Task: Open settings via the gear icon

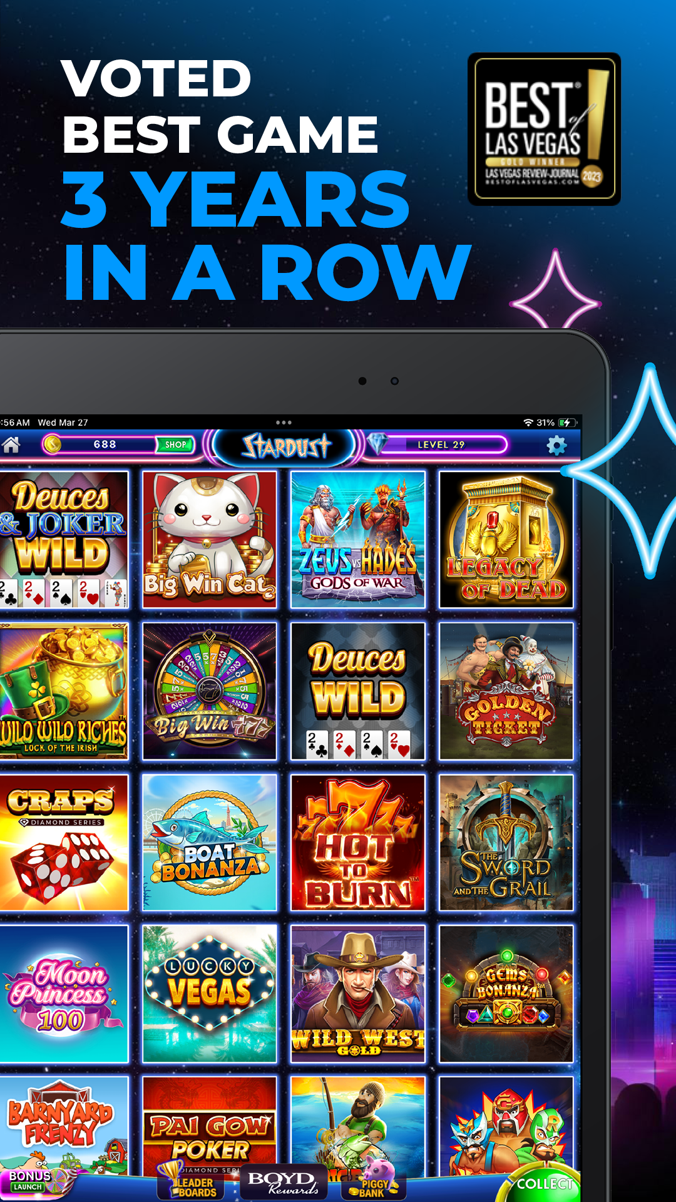Action: coord(556,445)
